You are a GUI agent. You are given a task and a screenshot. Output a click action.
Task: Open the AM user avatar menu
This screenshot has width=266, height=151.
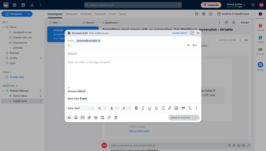[261, 5]
